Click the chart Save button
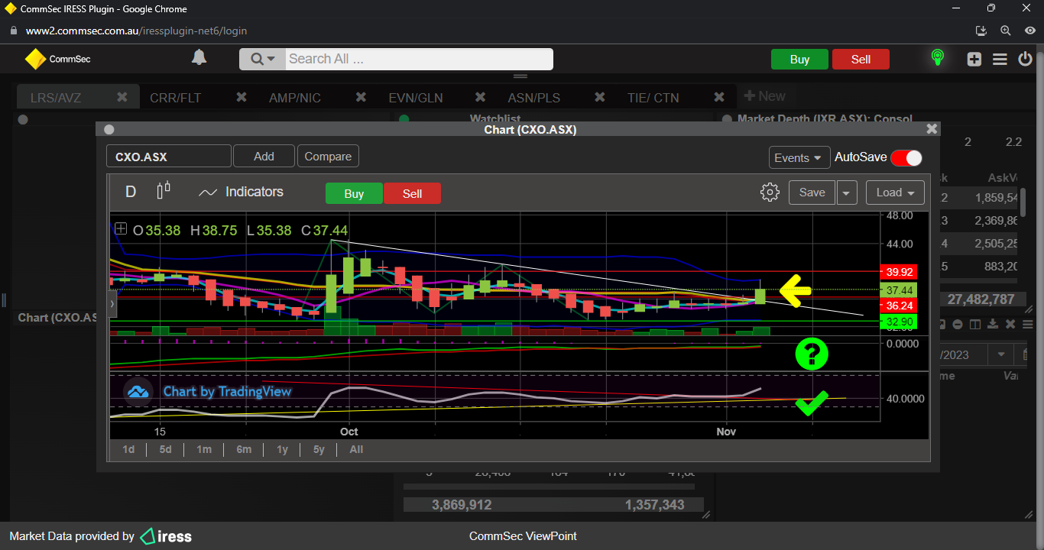 click(812, 192)
